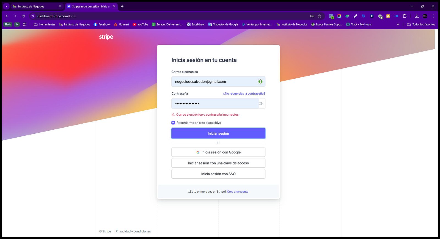This screenshot has height=239, width=440.
Task: Show hidden bookmarks with the double chevron
Action: point(398,24)
